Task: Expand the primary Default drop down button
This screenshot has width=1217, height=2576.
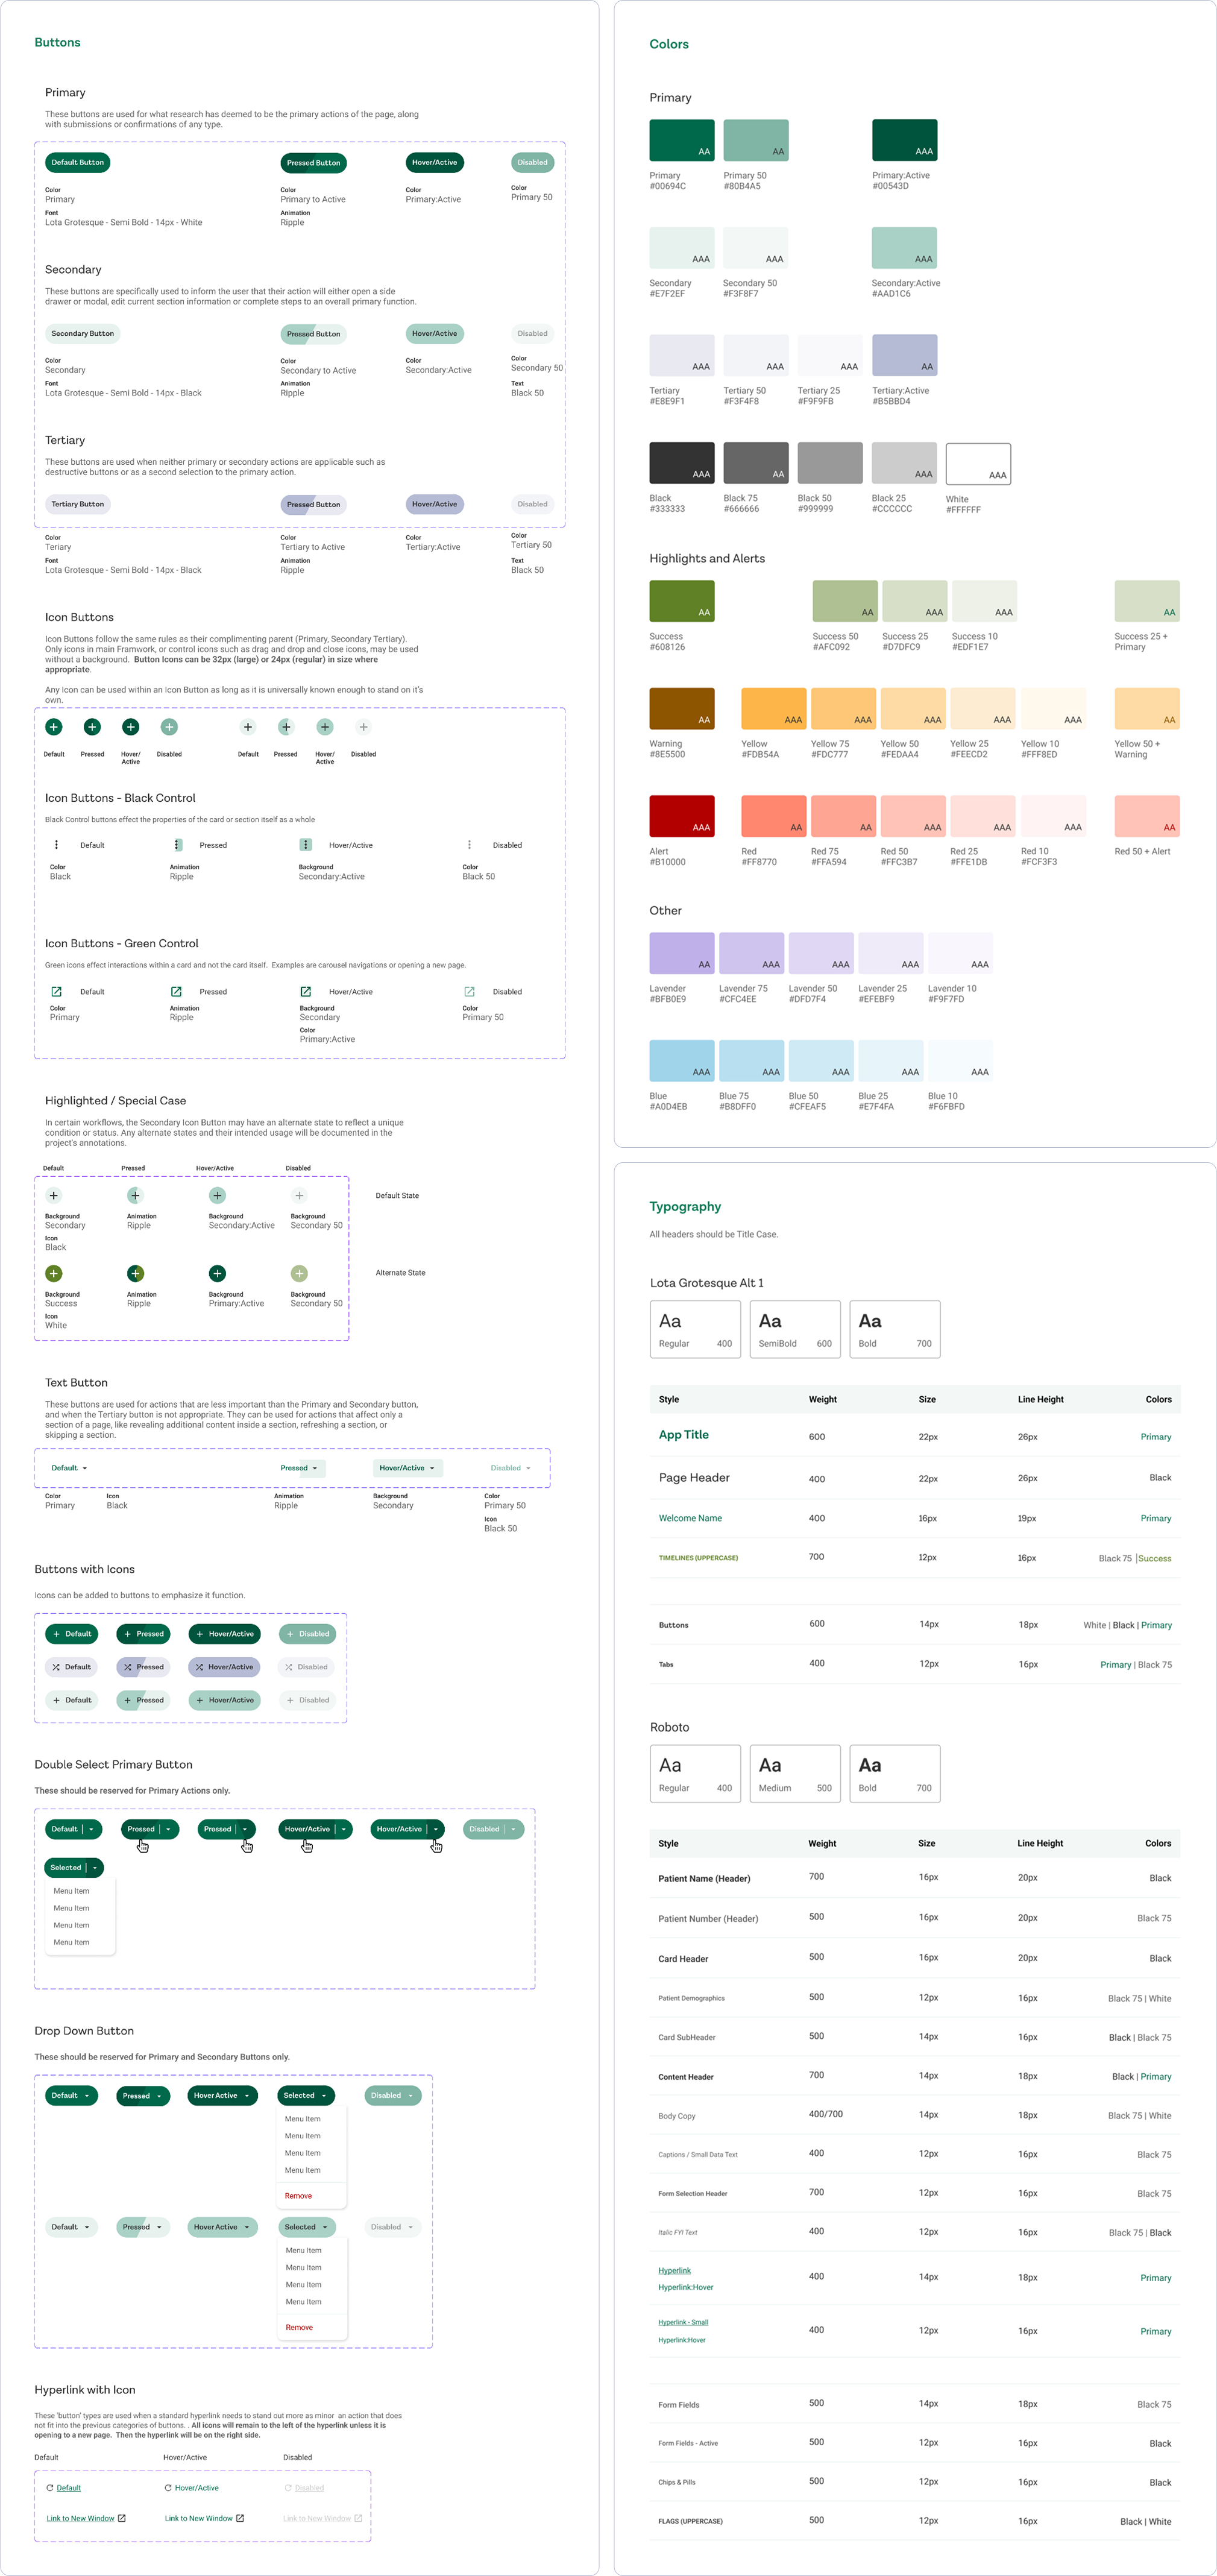Action: (x=71, y=2095)
